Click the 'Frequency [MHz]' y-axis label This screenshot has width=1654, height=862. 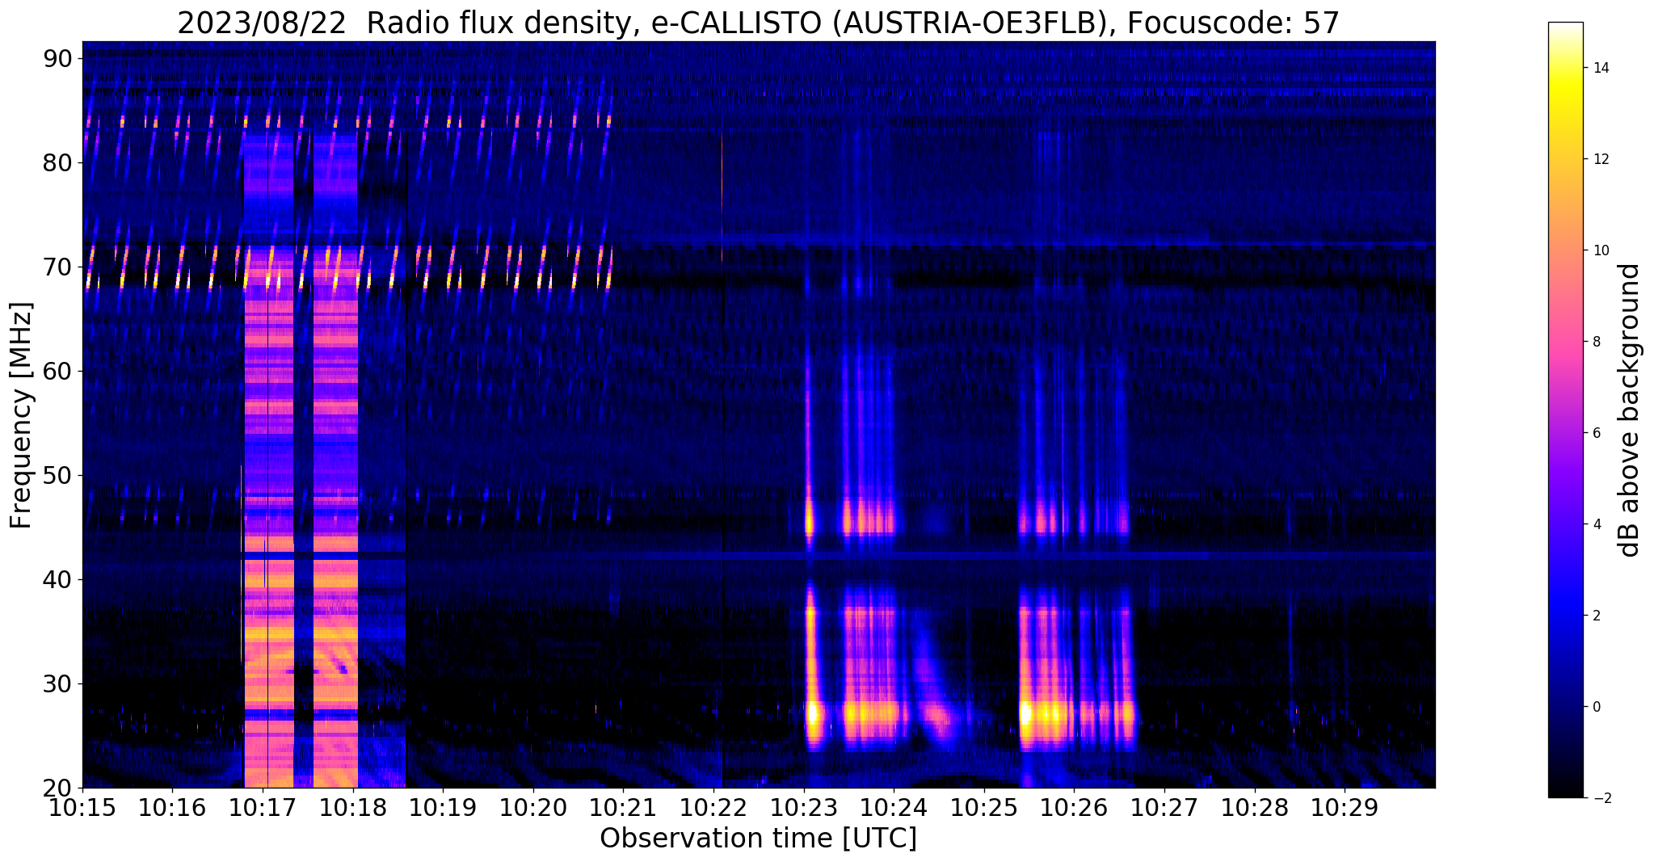(22, 415)
